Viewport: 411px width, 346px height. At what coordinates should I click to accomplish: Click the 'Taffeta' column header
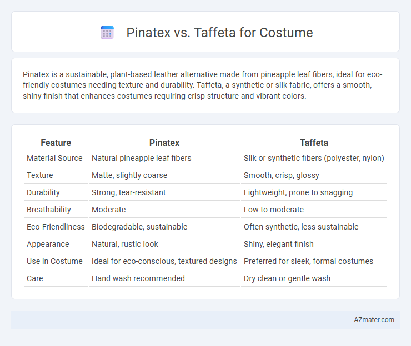tap(314, 143)
